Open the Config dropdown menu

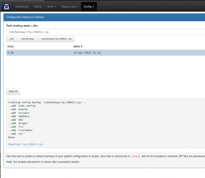89,7
